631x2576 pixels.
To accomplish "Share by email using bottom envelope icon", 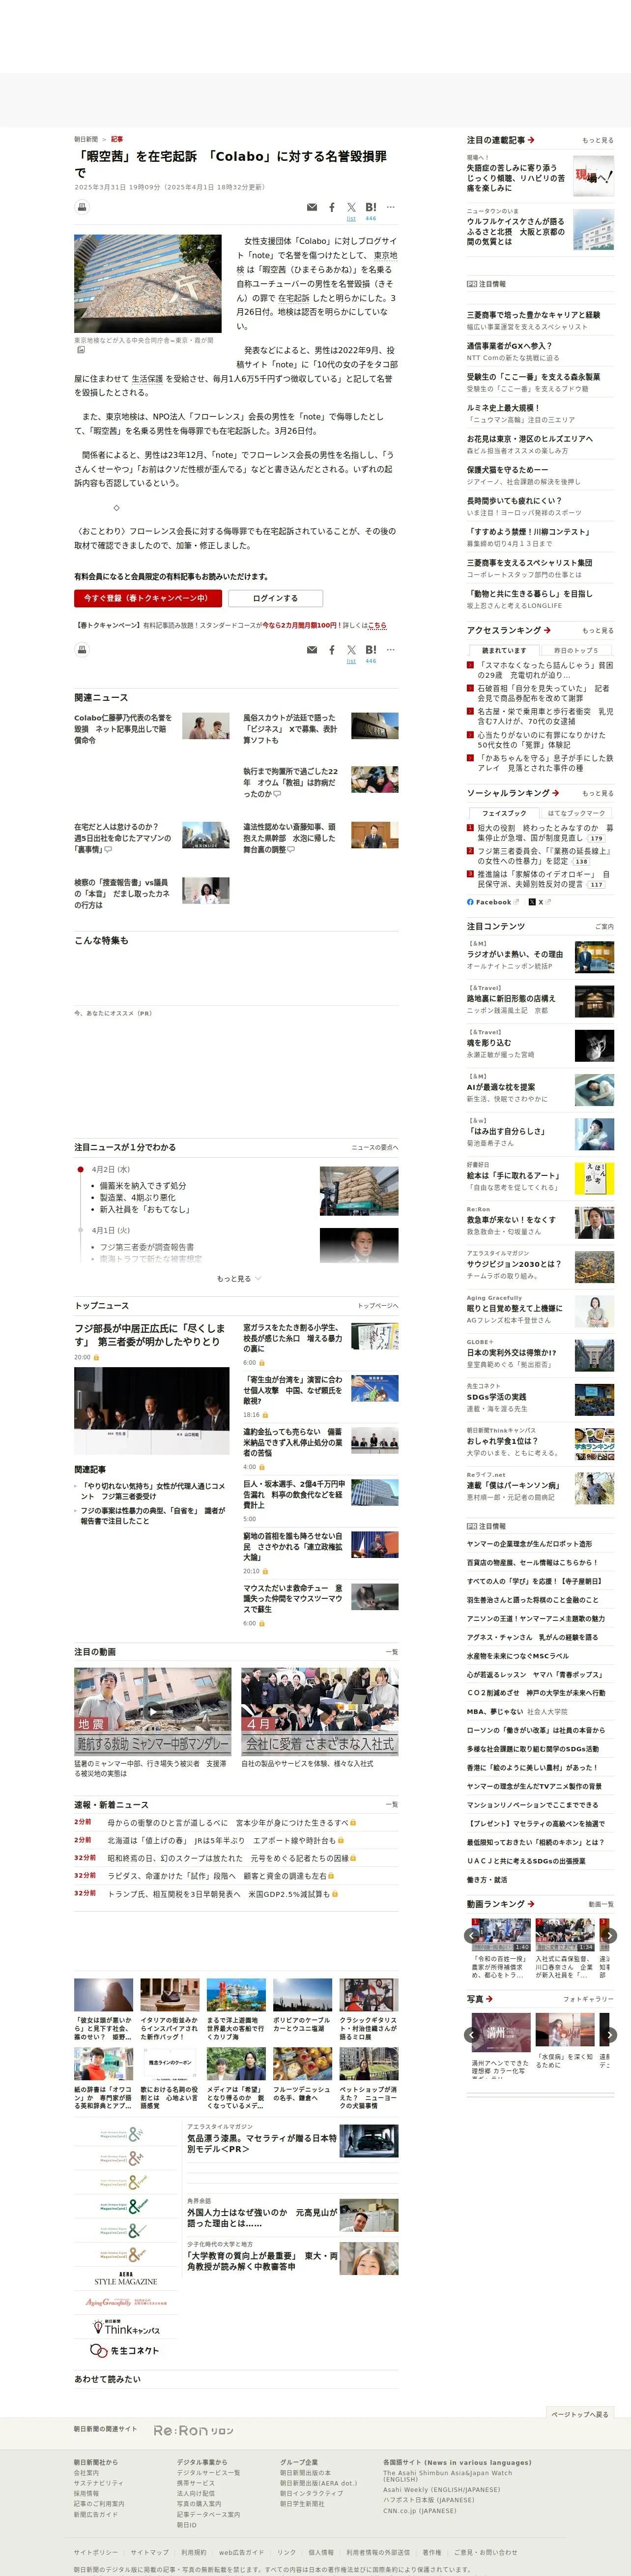I will pos(312,649).
